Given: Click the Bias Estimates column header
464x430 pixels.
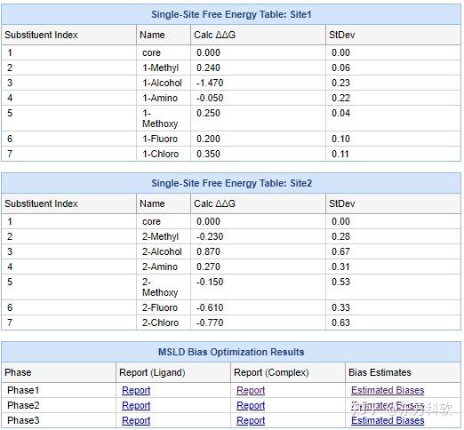Looking at the screenshot, I should click(x=380, y=372).
